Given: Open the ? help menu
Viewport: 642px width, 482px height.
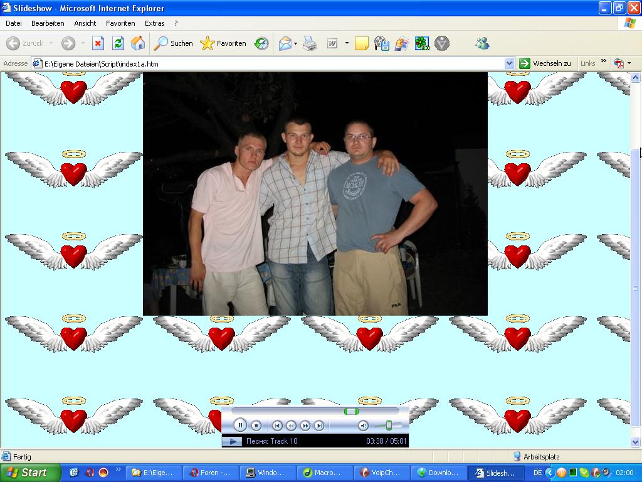Looking at the screenshot, I should (176, 23).
